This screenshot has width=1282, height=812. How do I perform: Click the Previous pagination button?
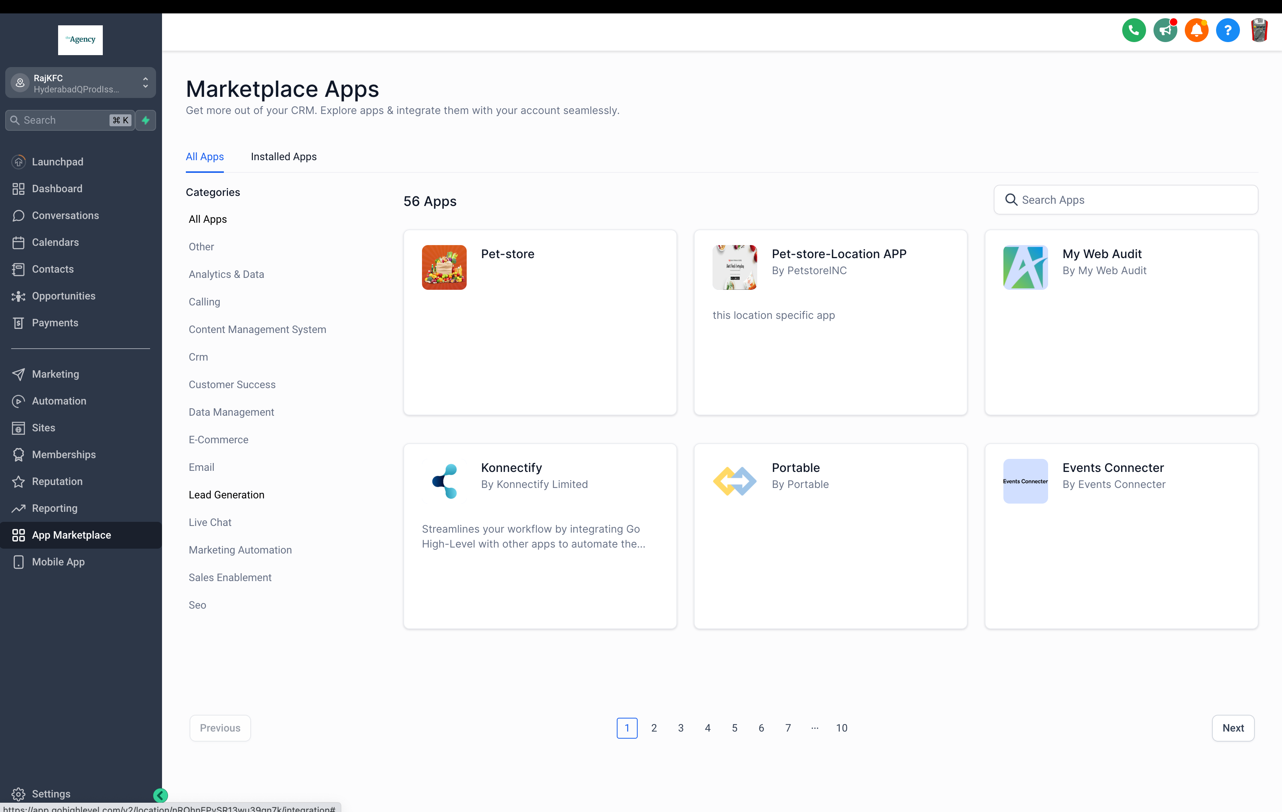[220, 728]
